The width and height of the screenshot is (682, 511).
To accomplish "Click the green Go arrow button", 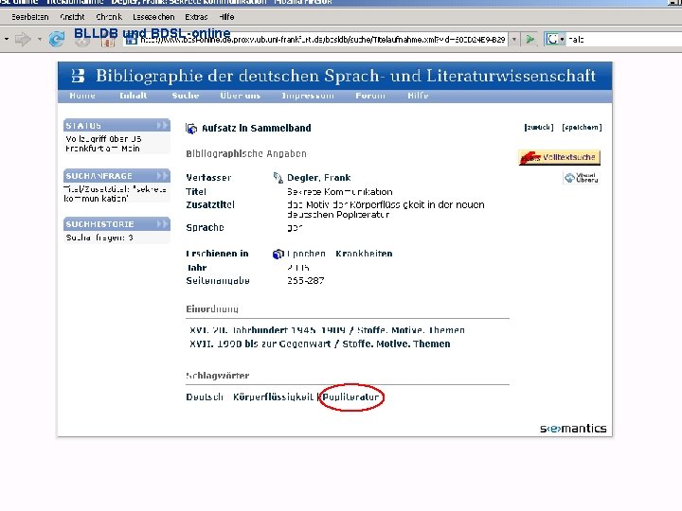I will [529, 40].
